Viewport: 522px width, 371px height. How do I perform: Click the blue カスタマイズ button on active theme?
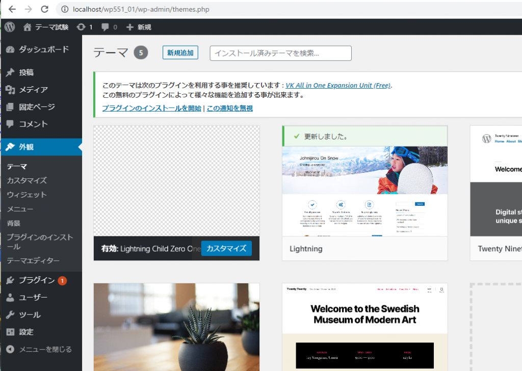click(x=226, y=248)
